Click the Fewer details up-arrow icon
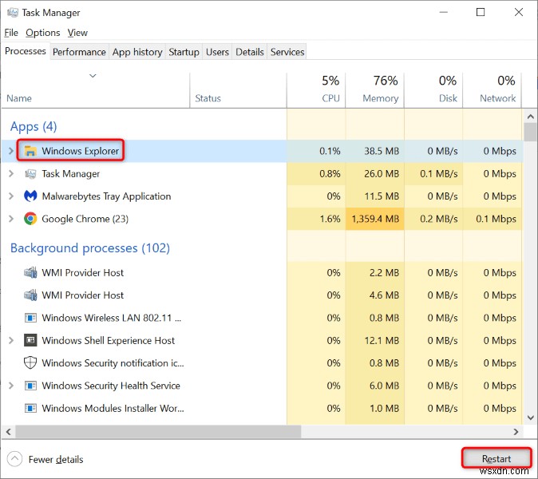 pos(14,459)
